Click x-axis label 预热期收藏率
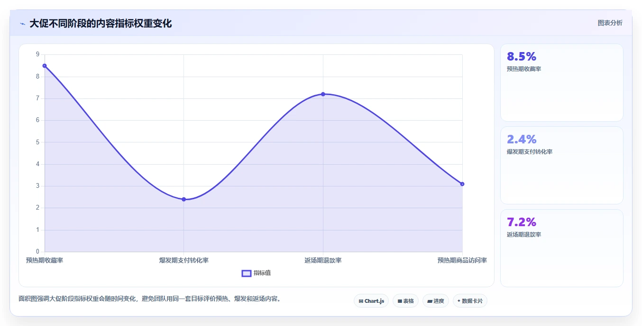Viewport: 642px width, 326px height. coord(45,261)
